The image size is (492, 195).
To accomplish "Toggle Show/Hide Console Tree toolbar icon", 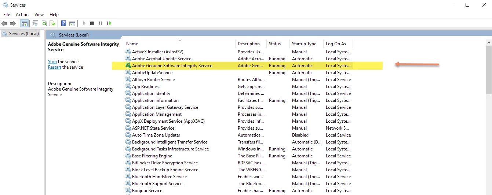I will [x=25, y=23].
